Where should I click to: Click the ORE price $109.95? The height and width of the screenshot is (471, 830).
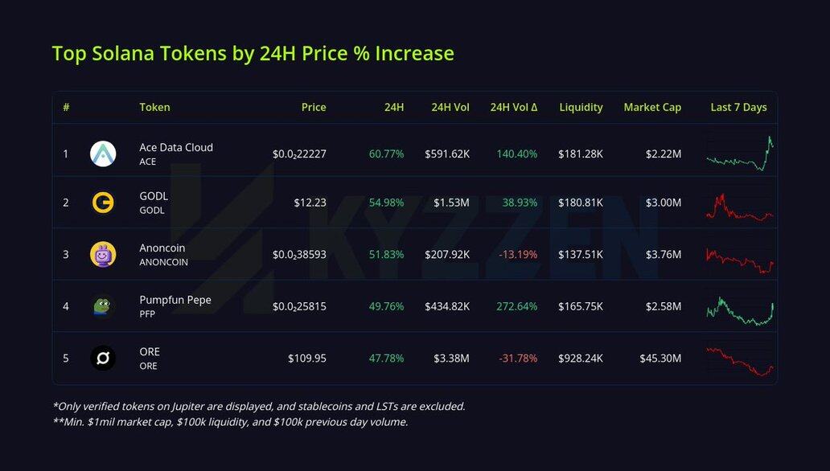[307, 358]
